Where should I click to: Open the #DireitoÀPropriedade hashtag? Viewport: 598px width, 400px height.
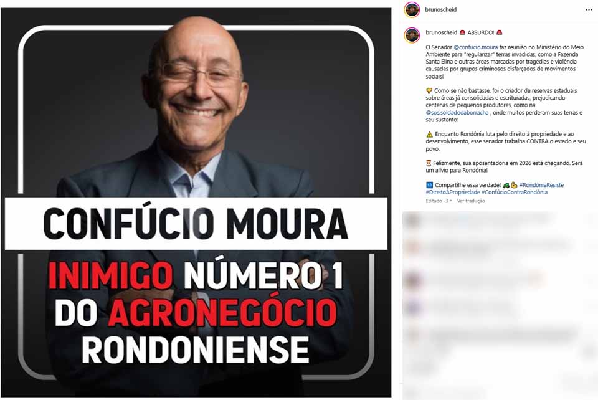click(453, 192)
